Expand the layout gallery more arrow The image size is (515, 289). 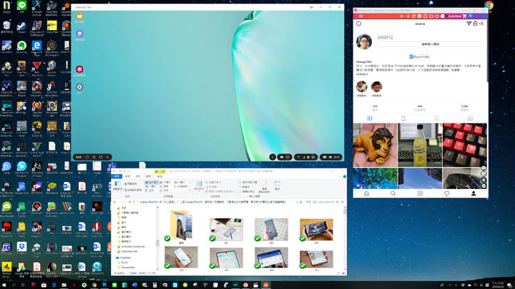coord(190,191)
